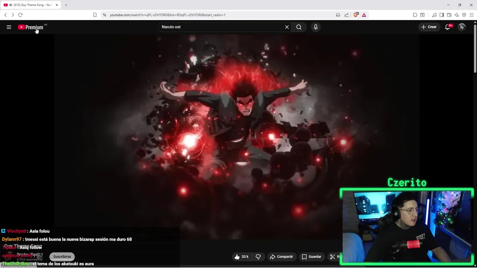Go back in browser history

pos(6,15)
